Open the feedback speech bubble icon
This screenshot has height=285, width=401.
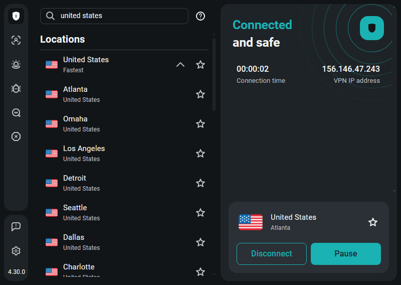(x=16, y=227)
